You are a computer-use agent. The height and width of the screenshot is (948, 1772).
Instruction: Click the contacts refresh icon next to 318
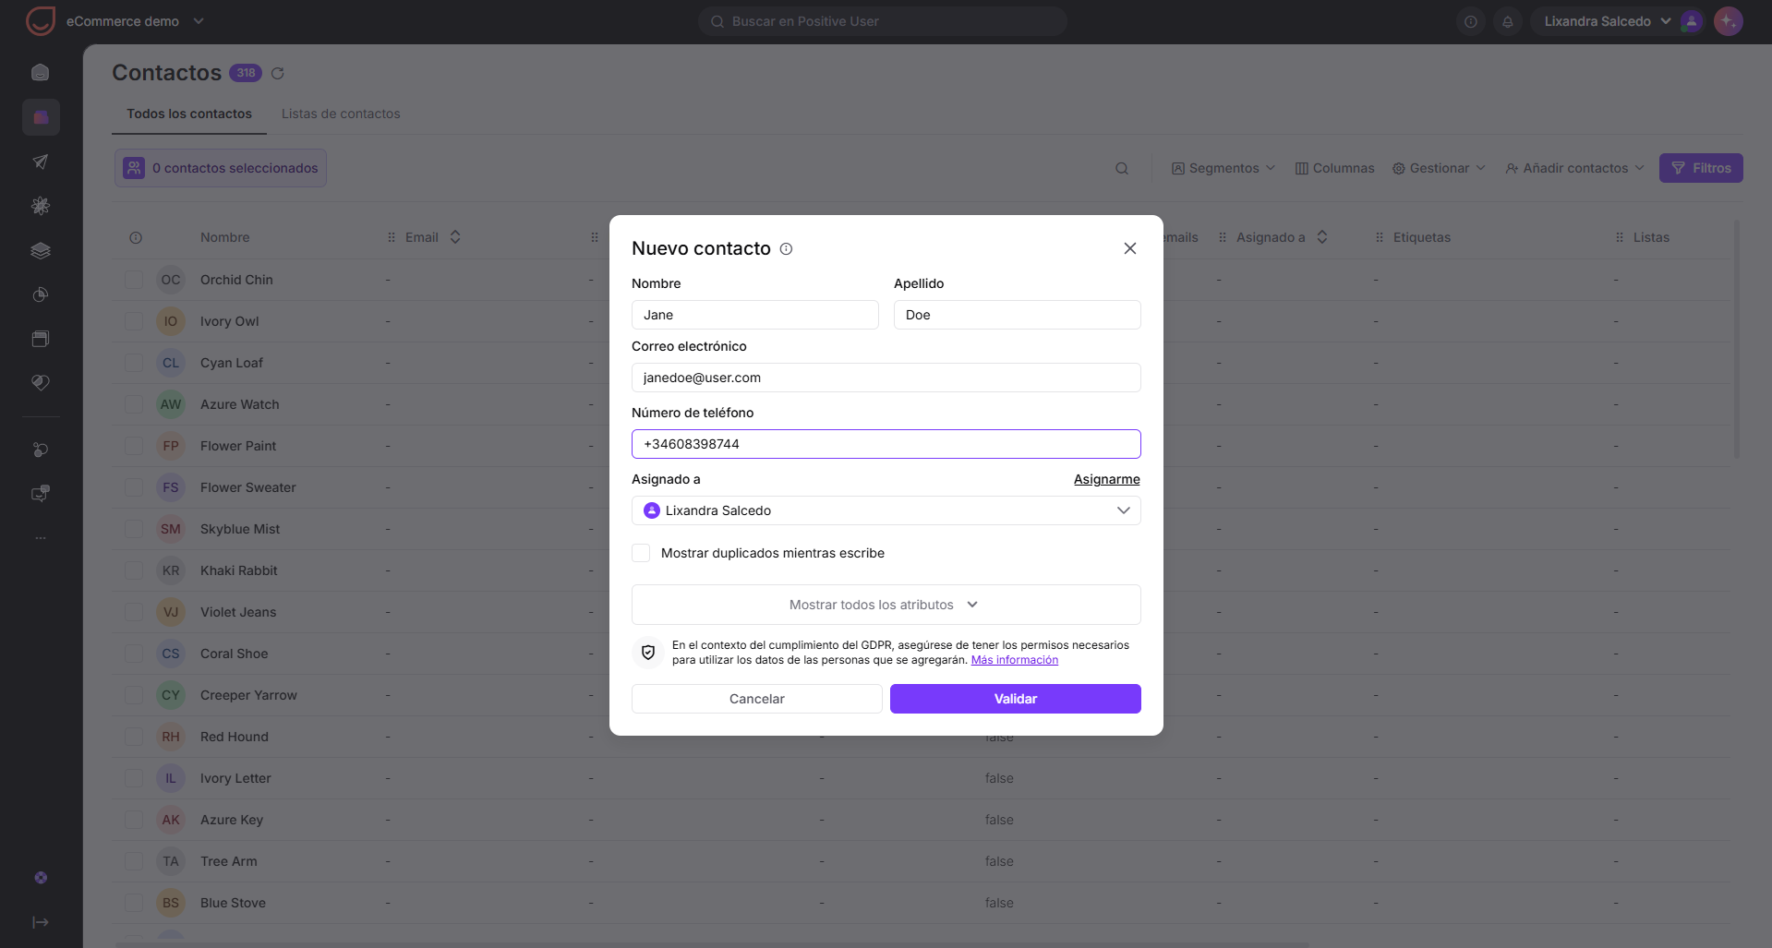(x=277, y=73)
